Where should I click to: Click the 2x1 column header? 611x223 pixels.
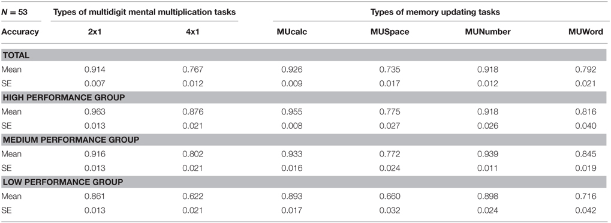tap(94, 32)
